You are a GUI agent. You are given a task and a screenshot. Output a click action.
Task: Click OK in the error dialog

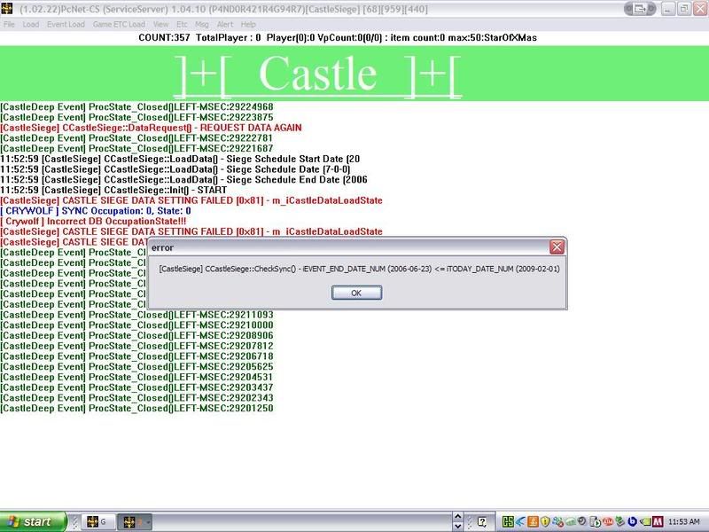pyautogui.click(x=357, y=293)
